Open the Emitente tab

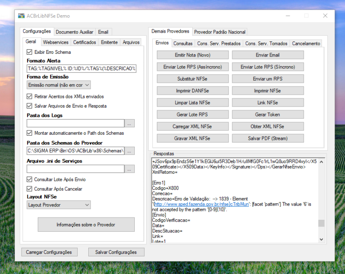click(109, 42)
